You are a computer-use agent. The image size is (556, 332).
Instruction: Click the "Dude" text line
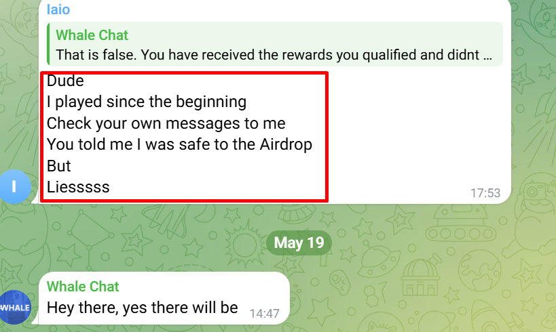click(65, 81)
